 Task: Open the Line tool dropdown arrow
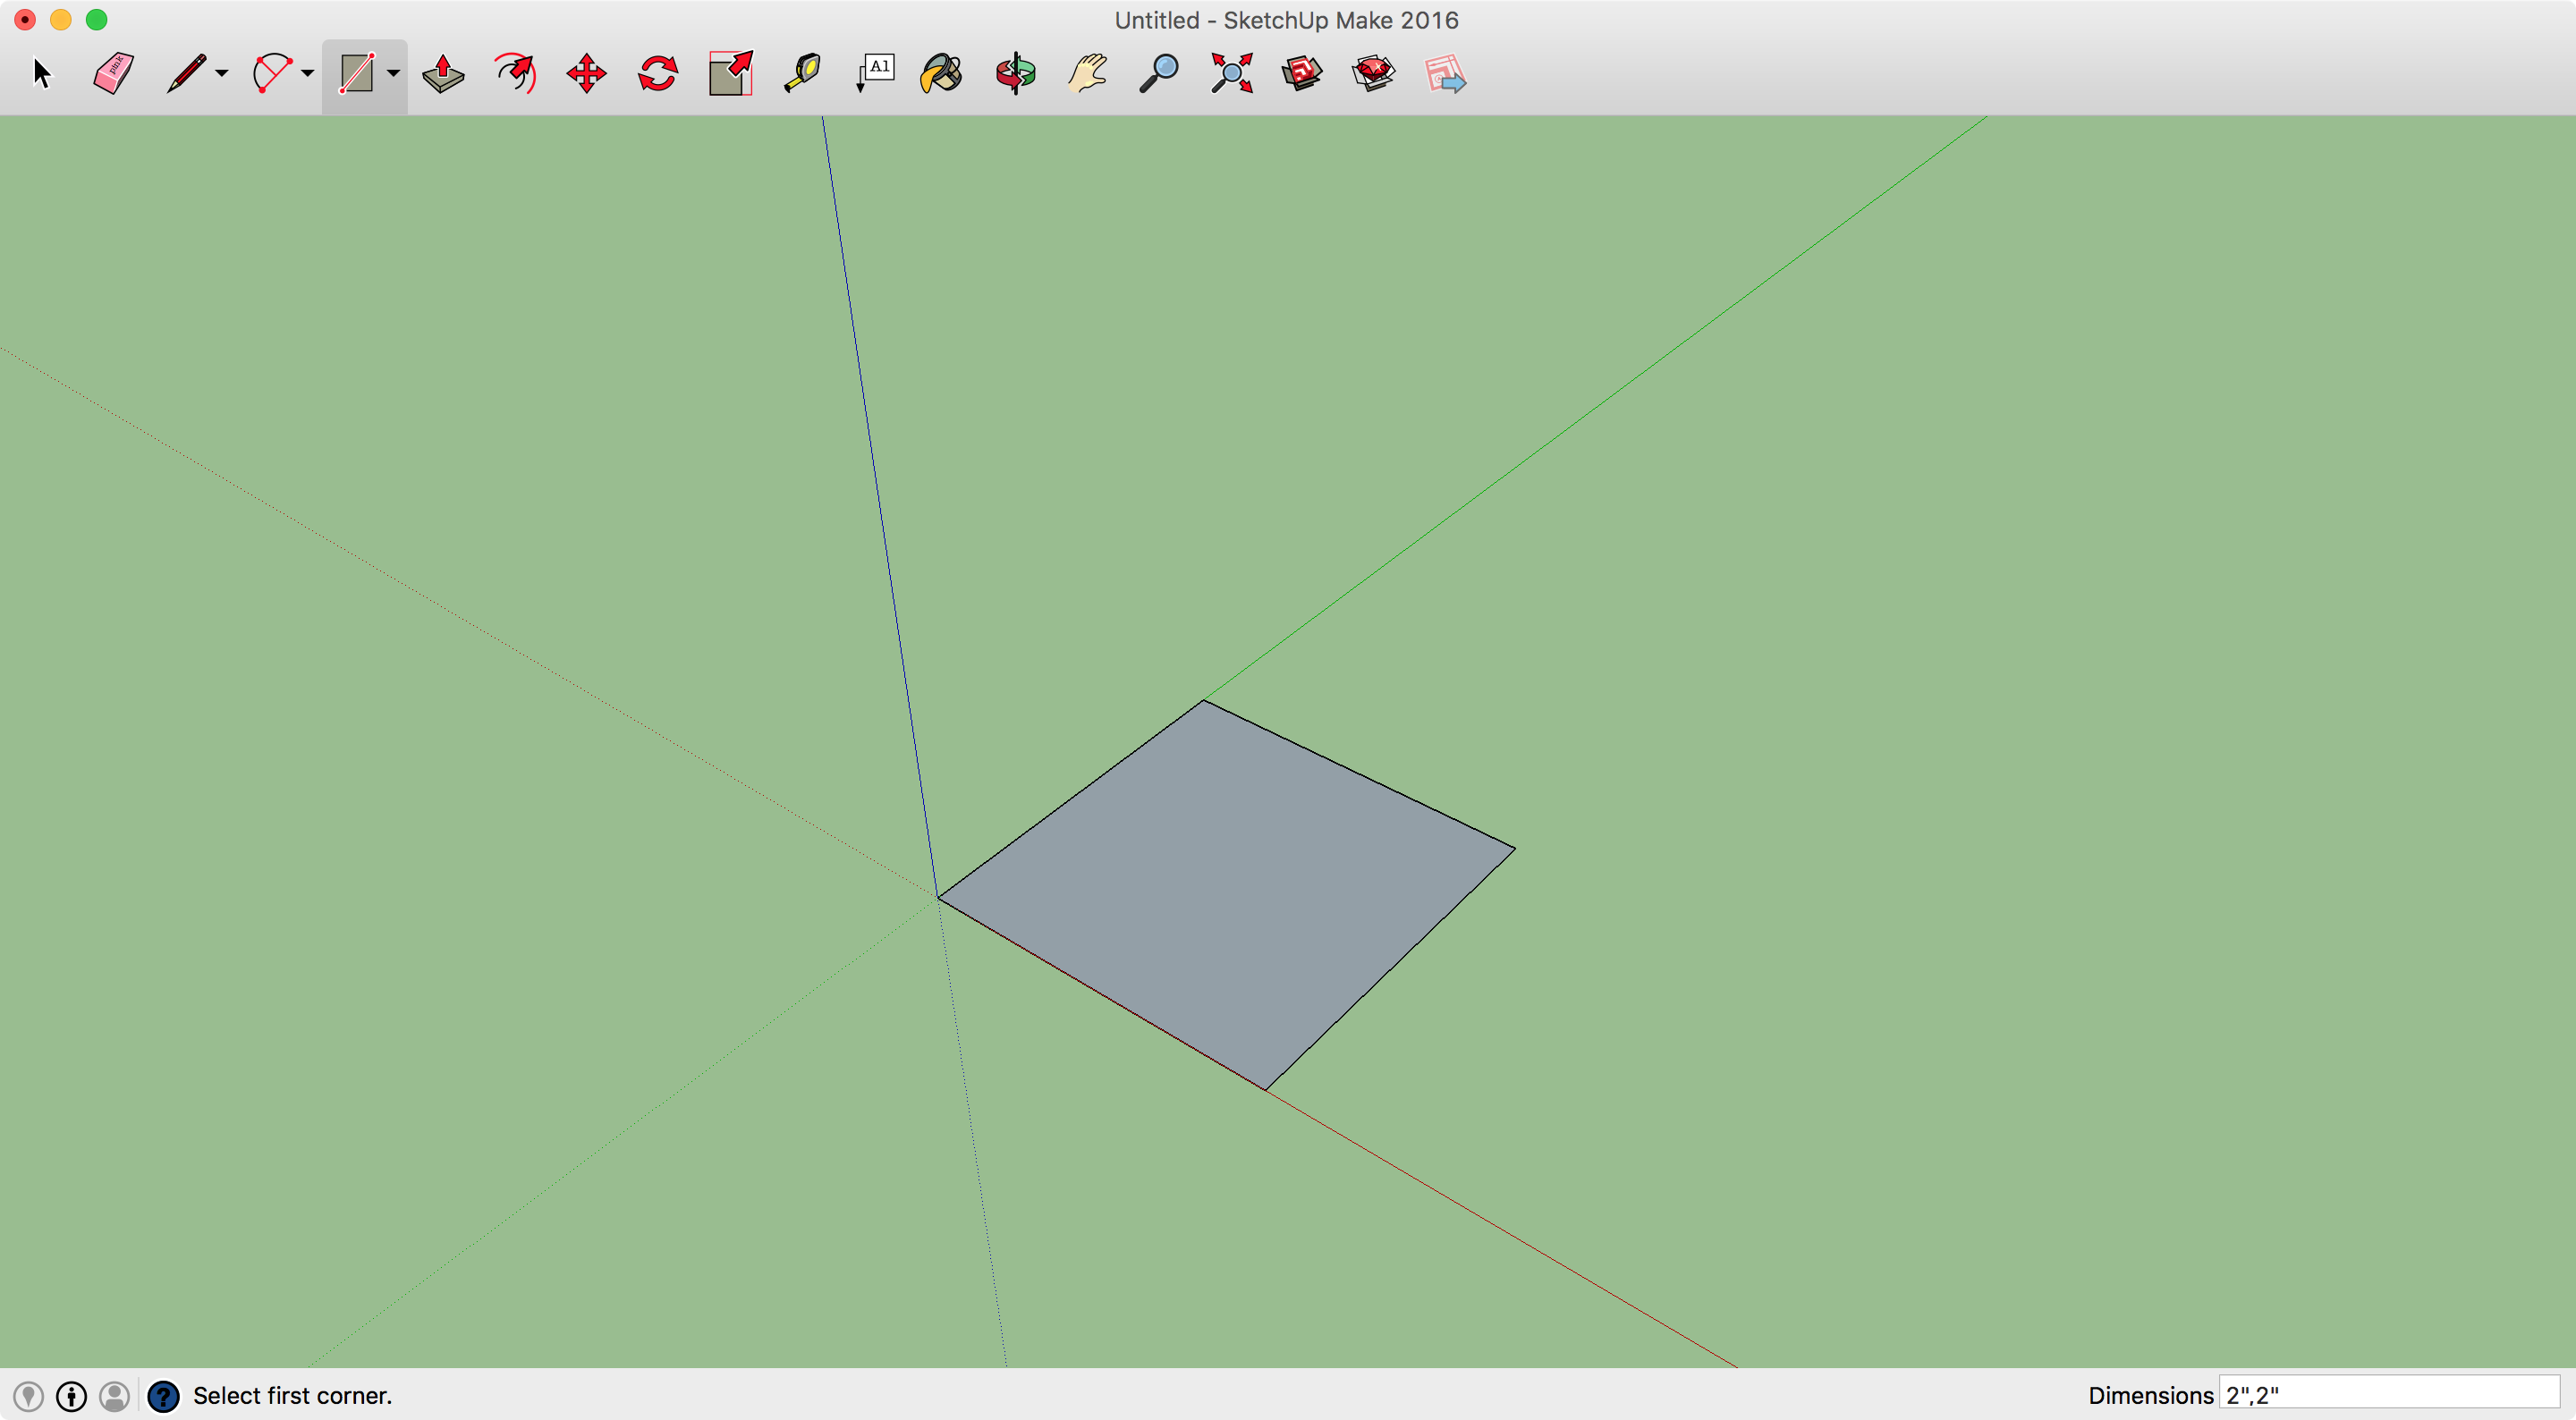[x=222, y=74]
